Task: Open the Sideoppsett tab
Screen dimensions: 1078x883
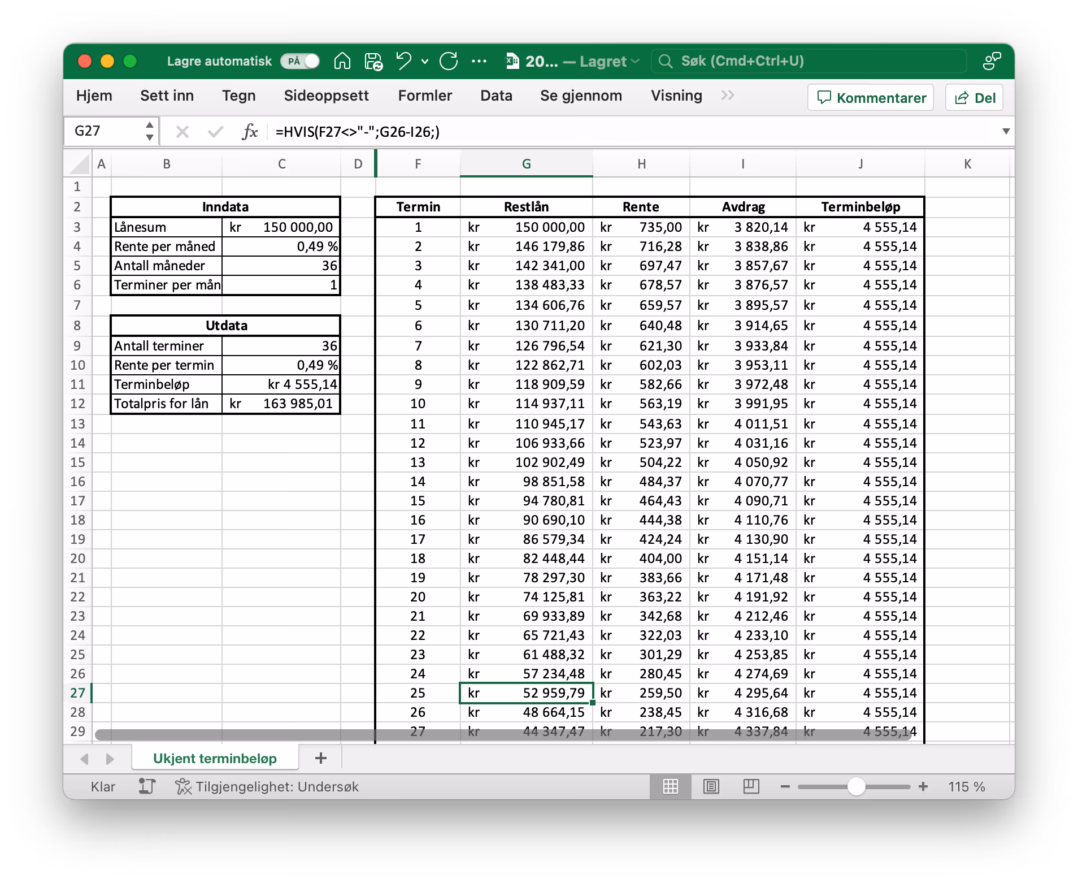Action: (326, 96)
